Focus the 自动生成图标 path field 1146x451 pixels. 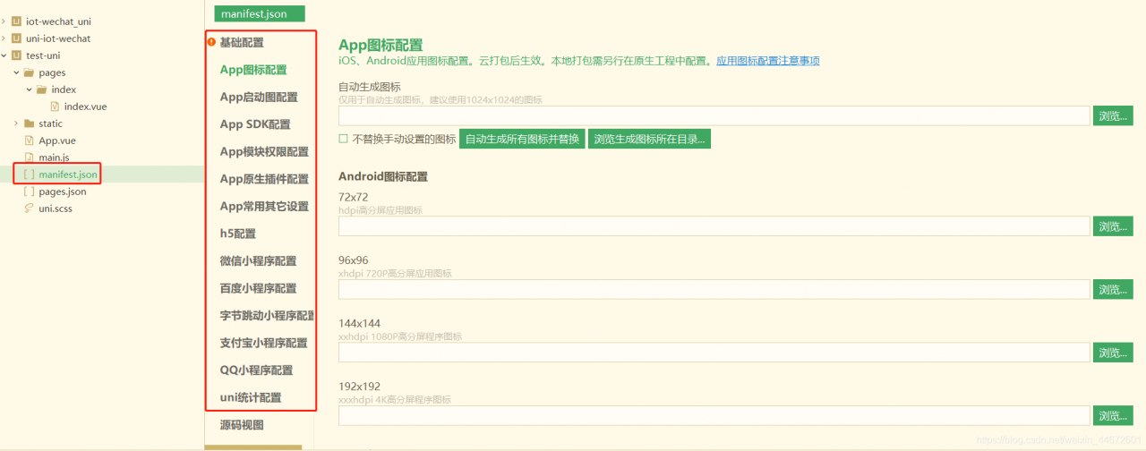tap(714, 115)
